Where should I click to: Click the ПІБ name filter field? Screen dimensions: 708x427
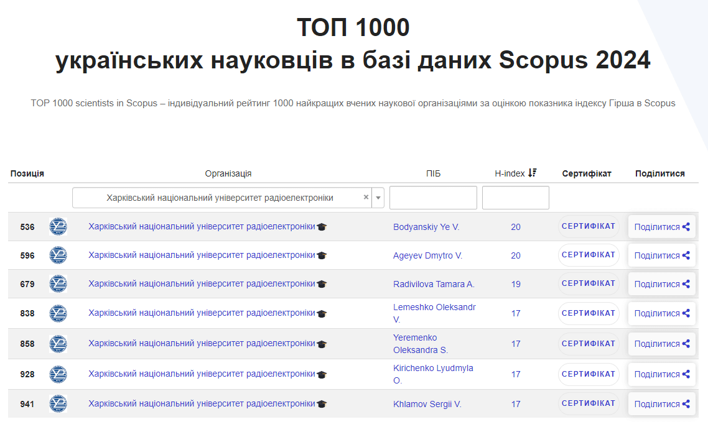coord(433,198)
